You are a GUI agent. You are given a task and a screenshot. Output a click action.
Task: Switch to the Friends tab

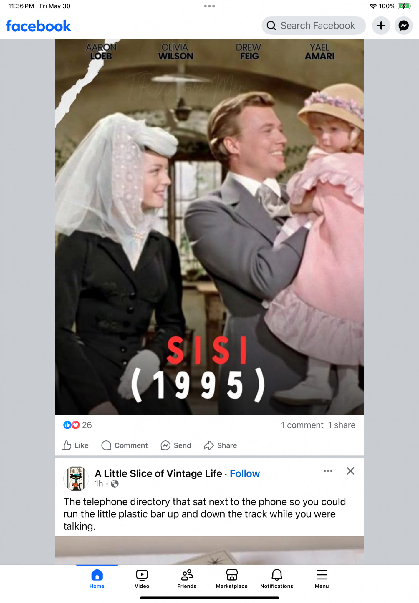tap(187, 579)
